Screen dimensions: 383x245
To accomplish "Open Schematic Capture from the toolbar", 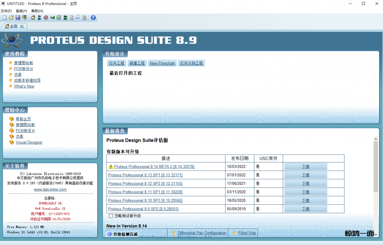I will pyautogui.click(x=39, y=18).
